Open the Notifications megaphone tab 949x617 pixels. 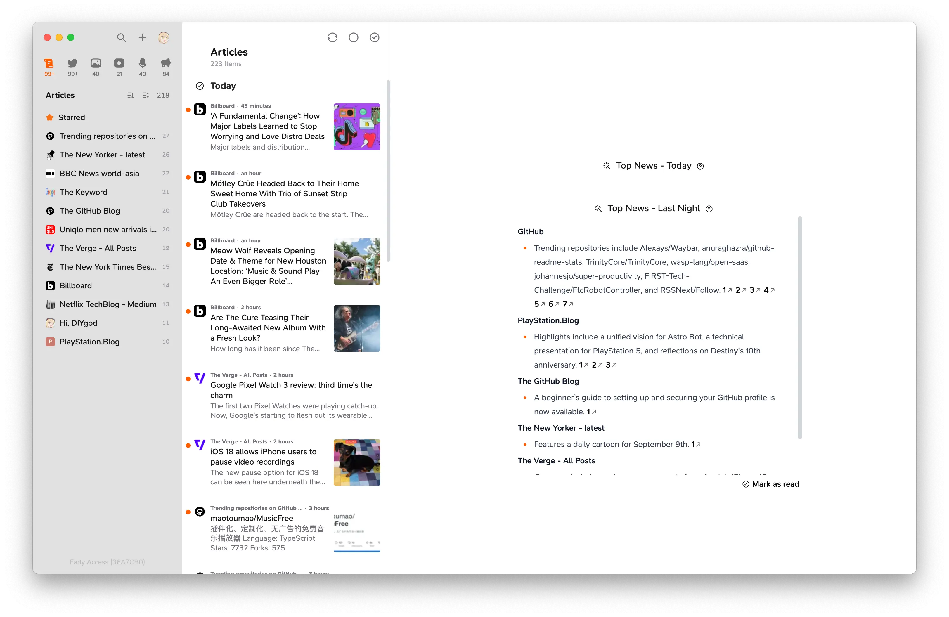(166, 63)
